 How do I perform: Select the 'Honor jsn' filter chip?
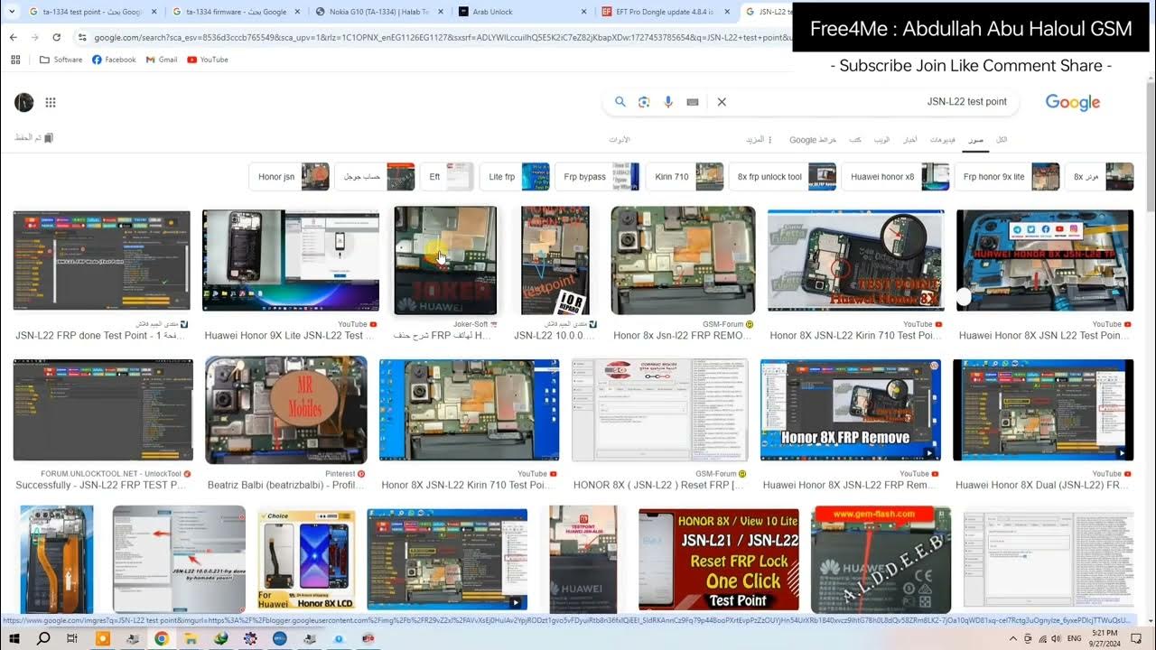[x=289, y=177]
